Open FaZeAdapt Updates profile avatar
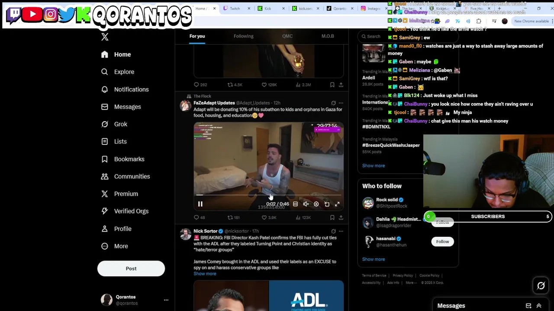 pos(185,105)
